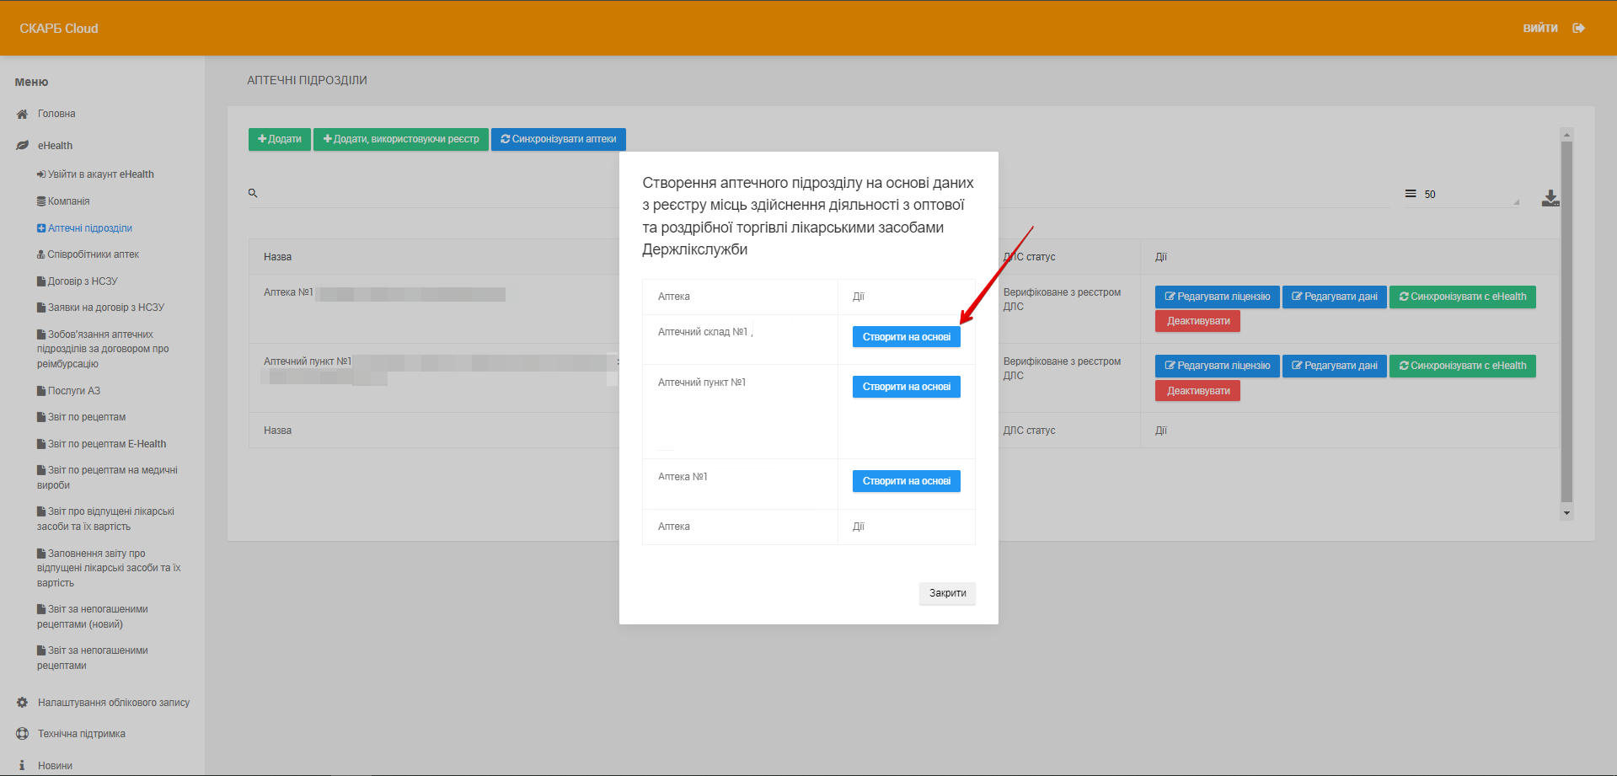Click the account settings gear icon
This screenshot has width=1617, height=776.
pyautogui.click(x=23, y=703)
